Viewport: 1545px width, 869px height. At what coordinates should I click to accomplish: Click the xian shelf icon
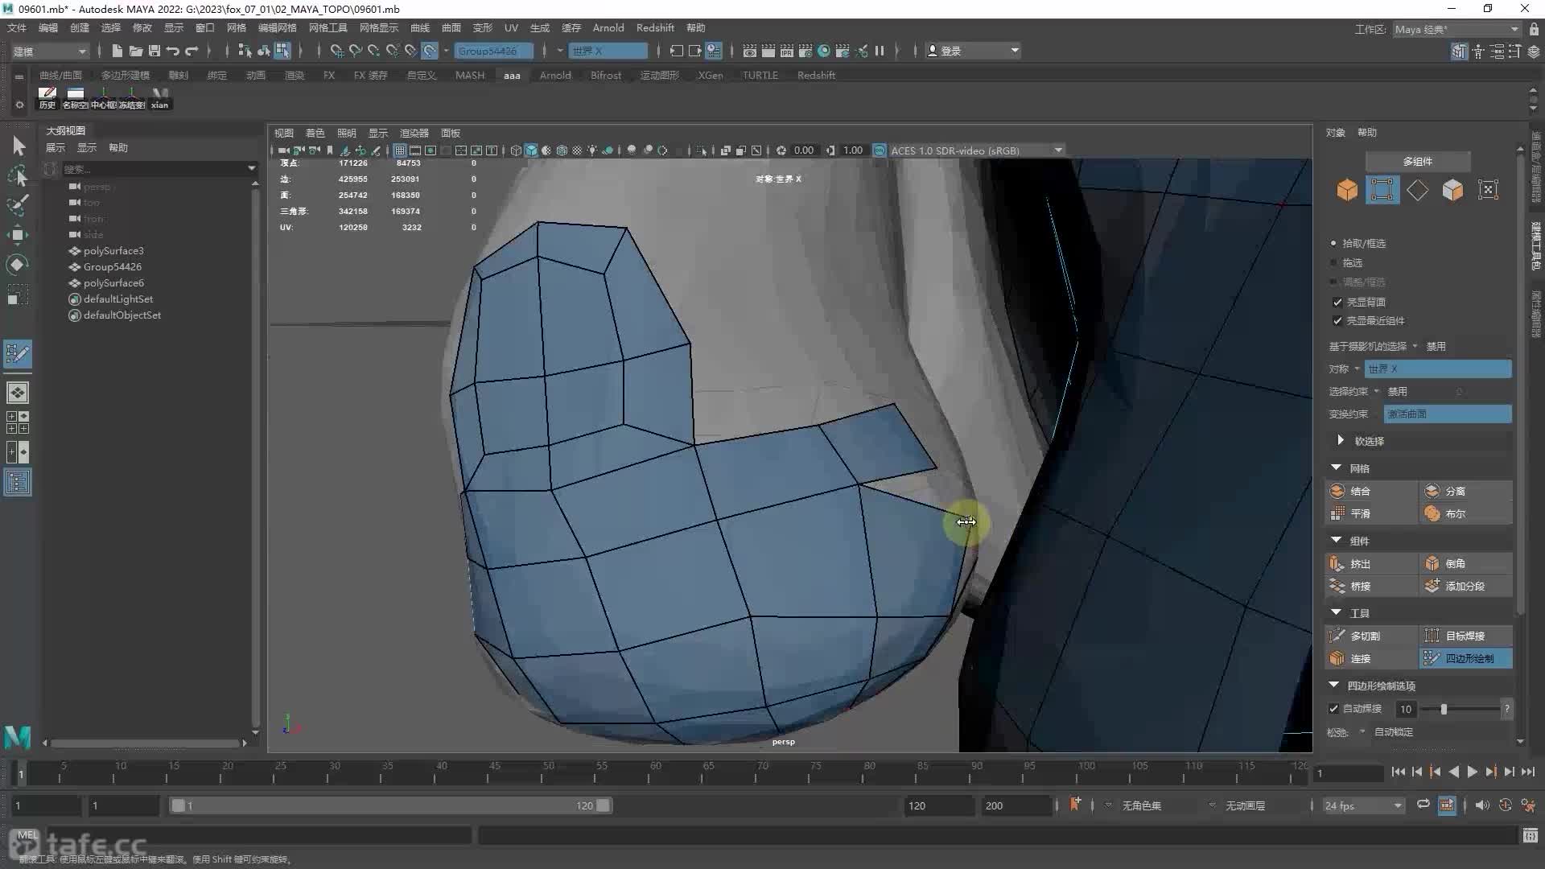(160, 98)
